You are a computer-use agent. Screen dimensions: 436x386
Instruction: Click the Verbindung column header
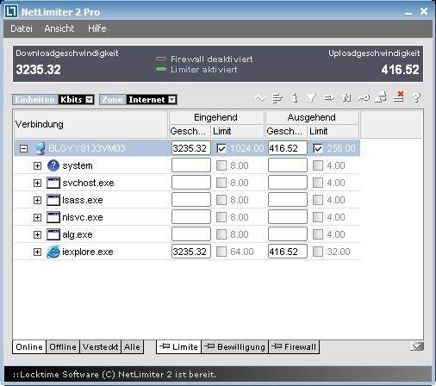pyautogui.click(x=90, y=124)
